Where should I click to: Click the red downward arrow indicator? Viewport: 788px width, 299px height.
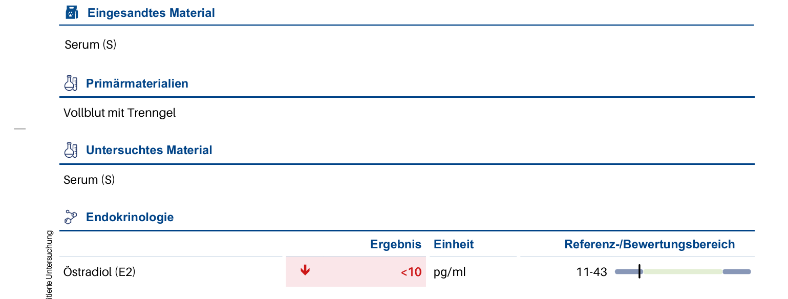(x=305, y=270)
